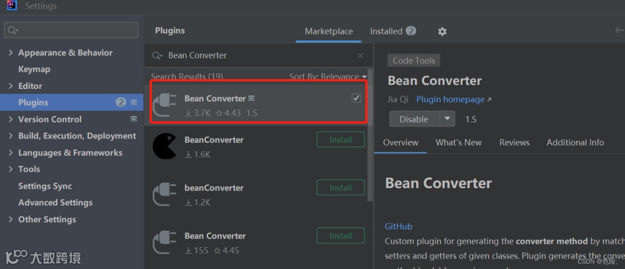The image size is (625, 269).
Task: Uncheck the Bean Converter enabled checkbox
Action: pos(356,98)
